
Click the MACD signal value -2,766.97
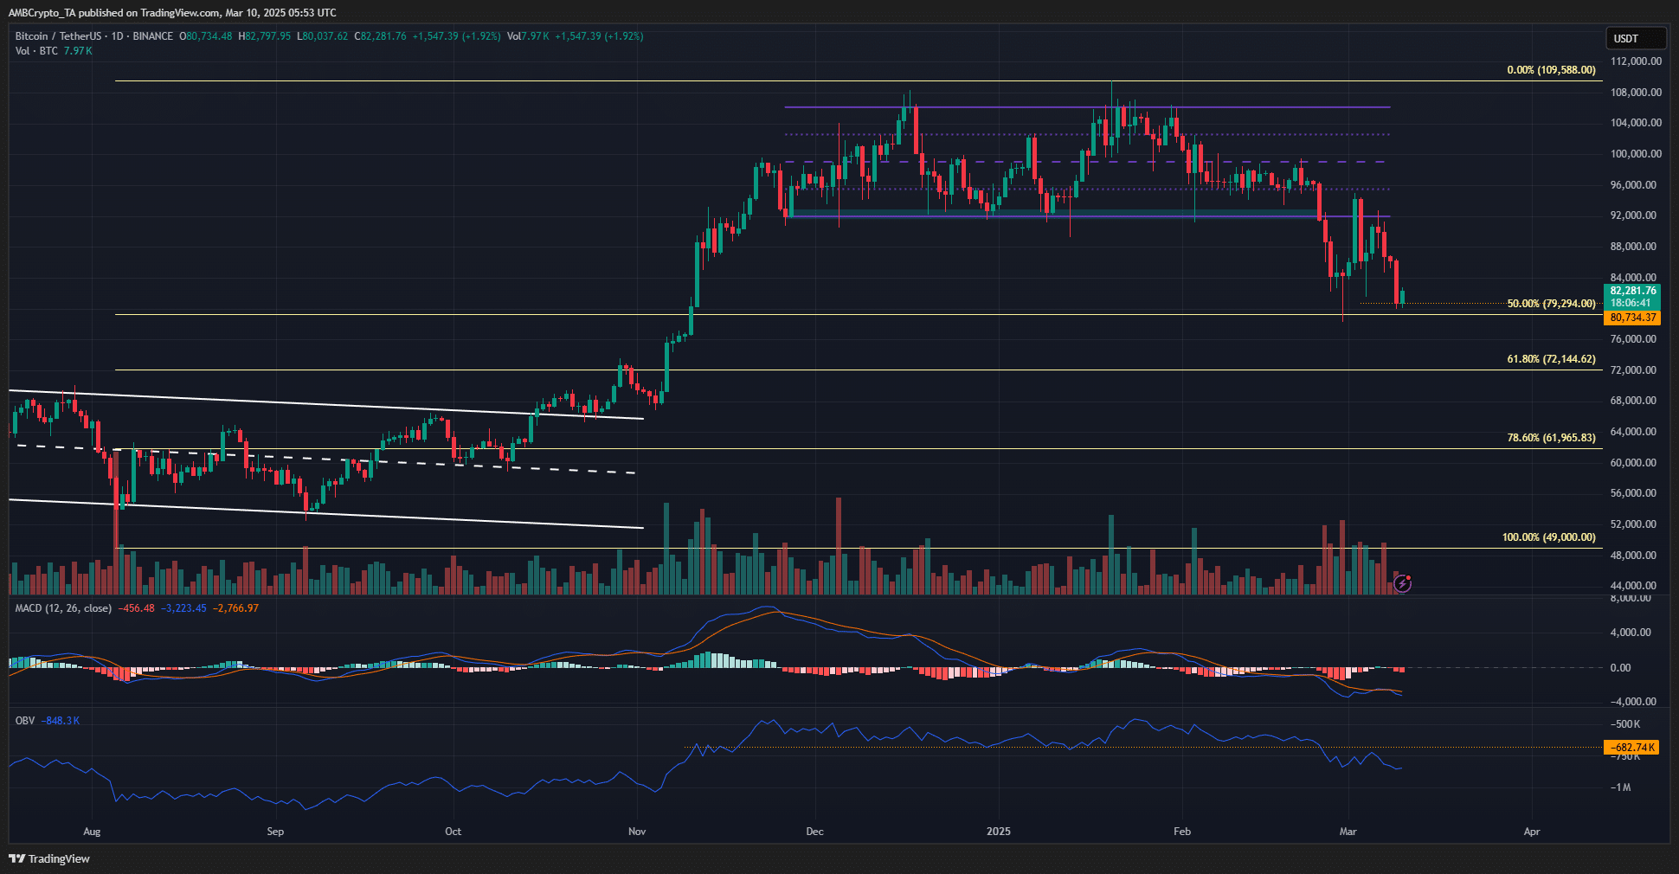coord(236,608)
